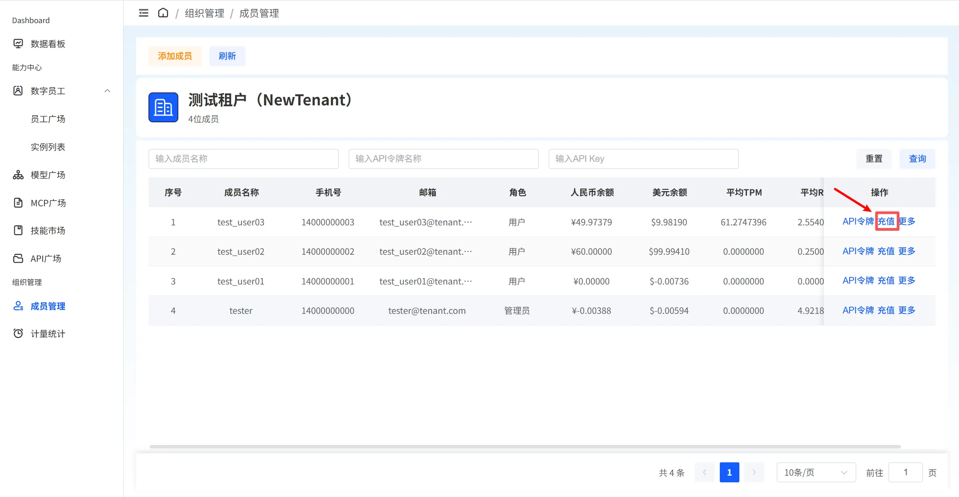Collapse the 数字员工 submenu chevron

107,91
